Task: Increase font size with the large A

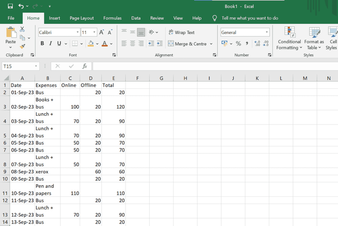Action: pos(101,33)
